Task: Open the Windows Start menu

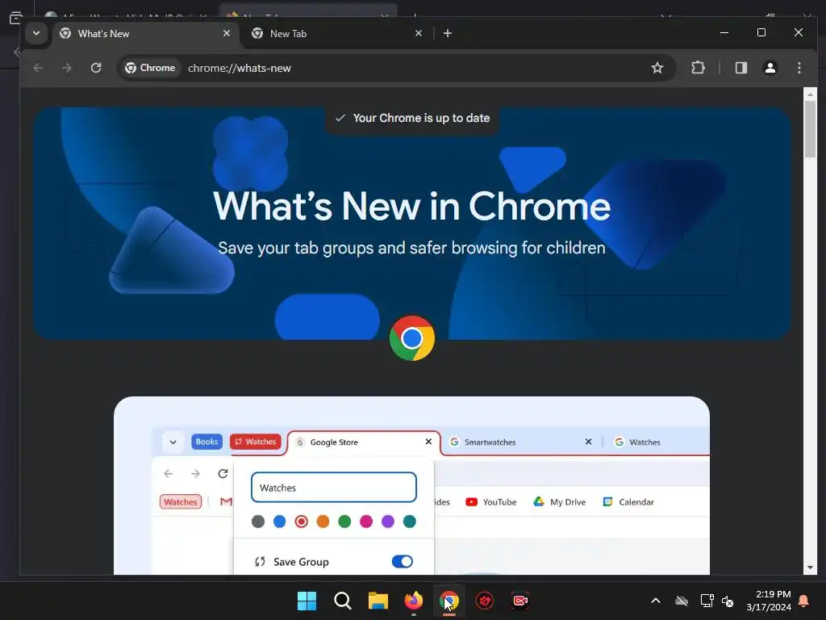Action: pyautogui.click(x=307, y=601)
